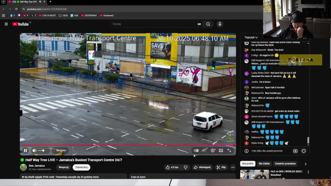
Task: Open the Twitch bookmark icon
Action: click(19, 16)
